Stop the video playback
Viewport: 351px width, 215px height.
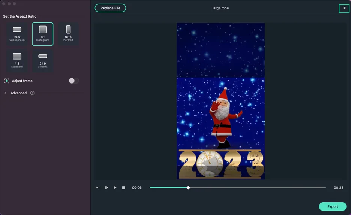(x=123, y=188)
